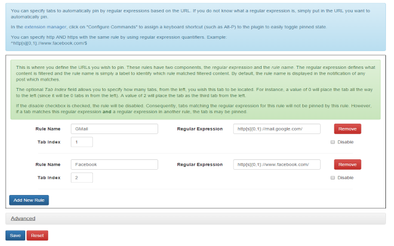Reset the settings

[x=37, y=236]
